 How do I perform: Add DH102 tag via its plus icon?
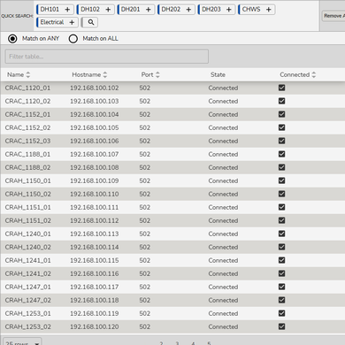pyautogui.click(x=108, y=10)
